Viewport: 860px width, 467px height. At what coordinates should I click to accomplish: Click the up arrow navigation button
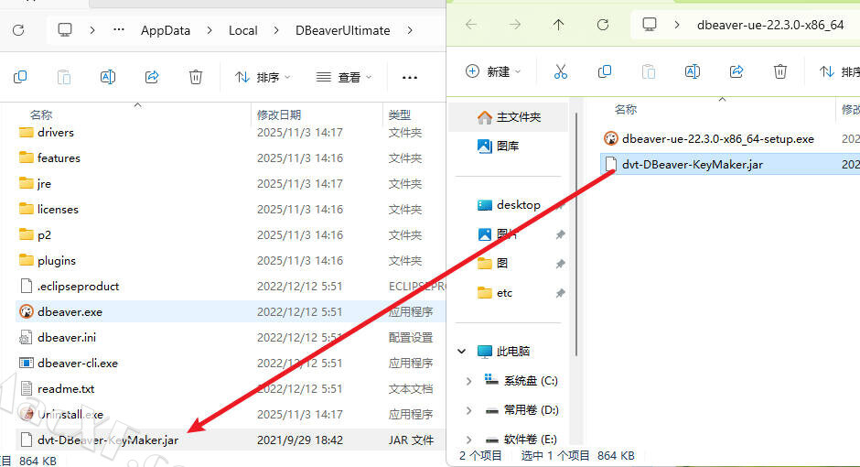558,25
